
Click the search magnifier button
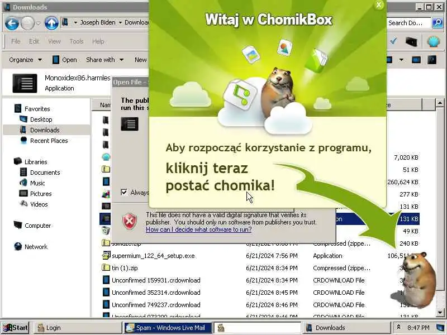point(438,23)
